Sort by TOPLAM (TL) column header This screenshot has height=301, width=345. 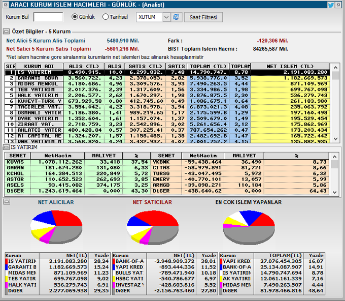coord(208,67)
